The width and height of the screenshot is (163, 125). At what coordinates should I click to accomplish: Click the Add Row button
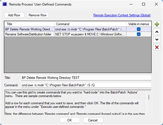pyautogui.click(x=14, y=15)
